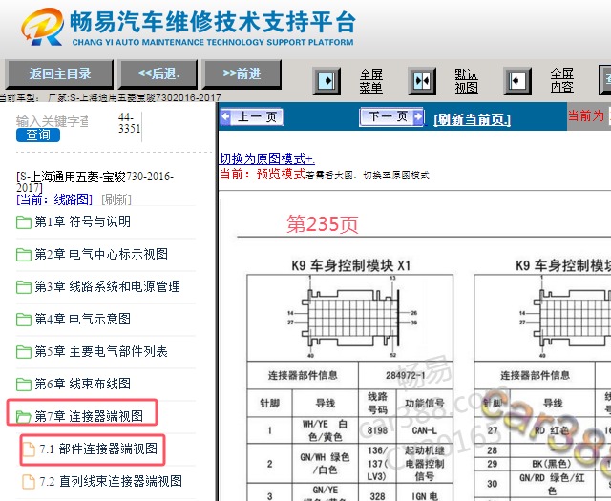The image size is (611, 501).
Task: Collapse 第7章 连接器端视图
Action: click(89, 416)
